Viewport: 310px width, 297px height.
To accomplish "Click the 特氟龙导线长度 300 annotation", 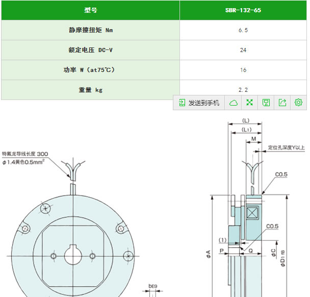I will pyautogui.click(x=25, y=154).
